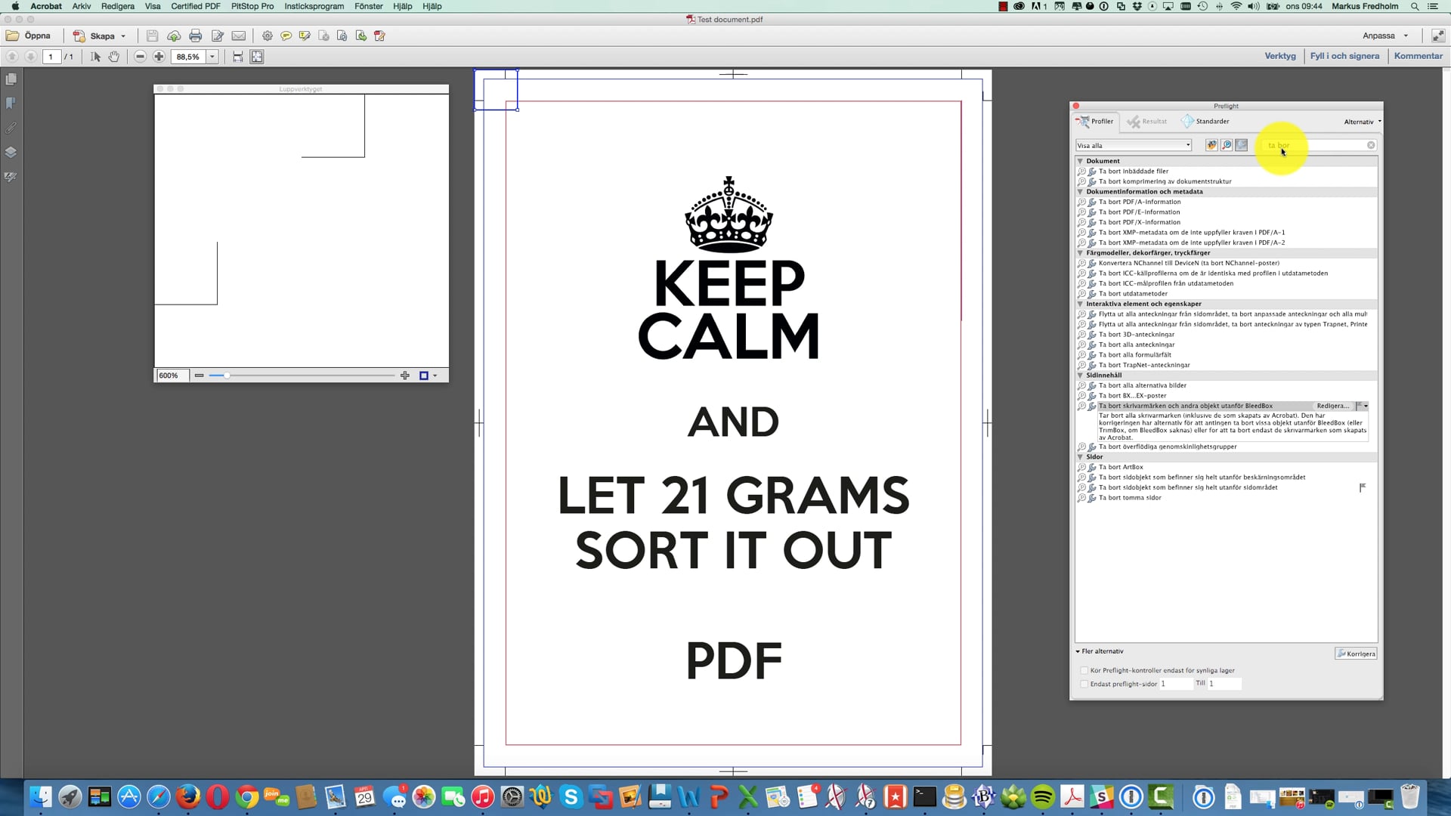Click the edit document pencil icon
The height and width of the screenshot is (816, 1451).
click(x=218, y=36)
